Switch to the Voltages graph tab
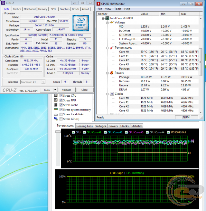This screenshot has width=206, height=211. tap(100, 126)
